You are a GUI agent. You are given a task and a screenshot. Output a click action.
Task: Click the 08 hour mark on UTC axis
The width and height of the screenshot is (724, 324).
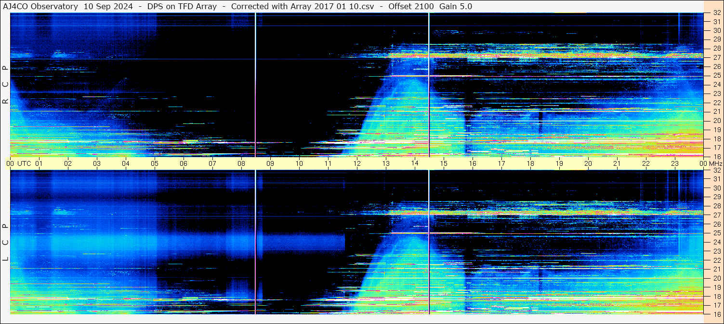tap(241, 163)
